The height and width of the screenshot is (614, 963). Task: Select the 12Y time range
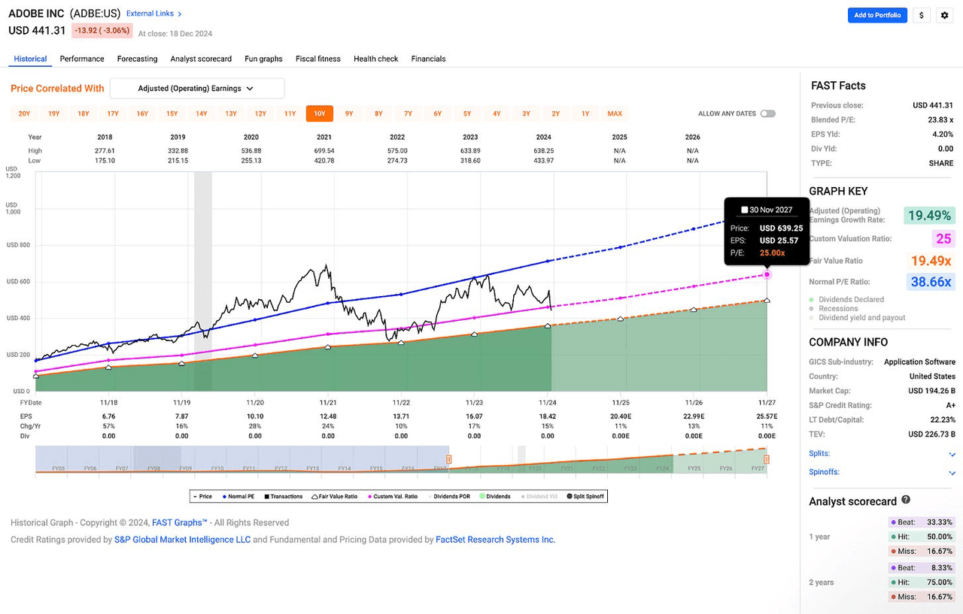coord(260,113)
